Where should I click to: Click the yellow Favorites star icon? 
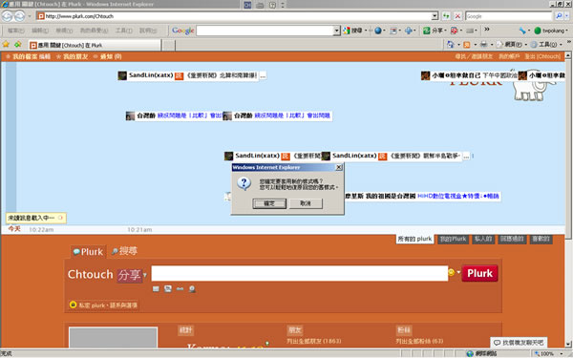pos(7,45)
